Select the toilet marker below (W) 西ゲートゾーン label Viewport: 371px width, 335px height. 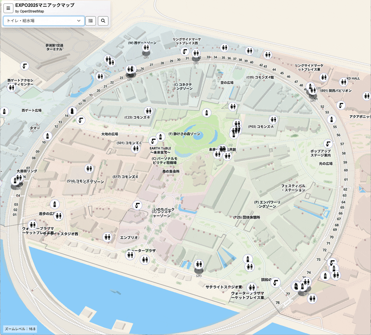146,48
